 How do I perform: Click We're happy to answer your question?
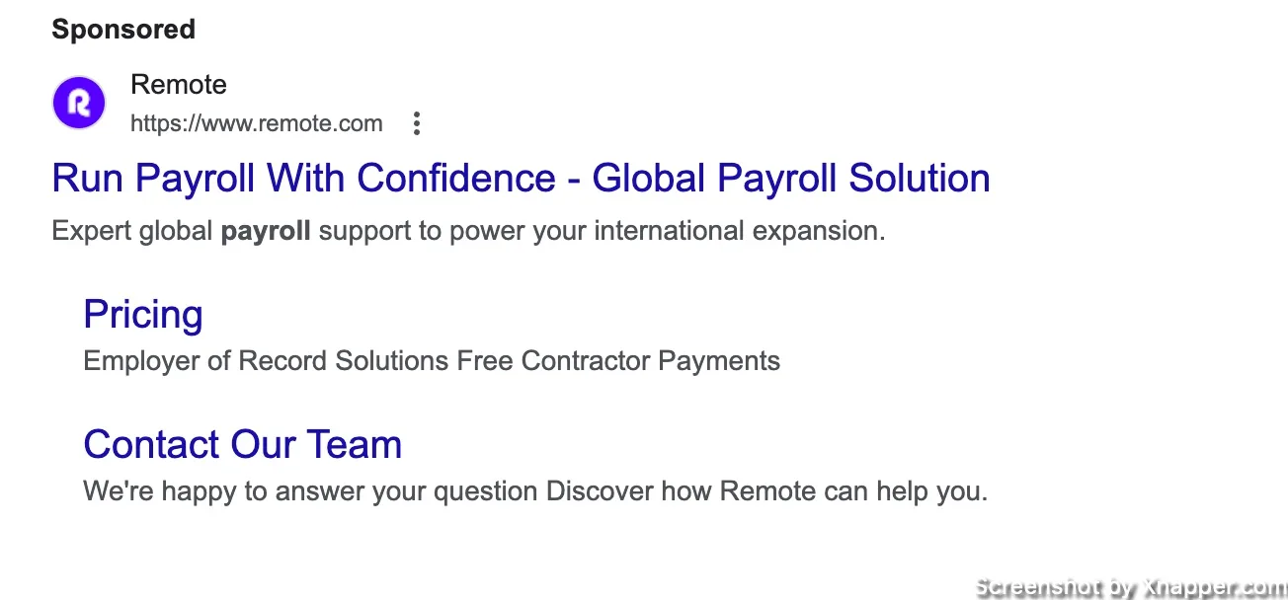[x=311, y=491]
